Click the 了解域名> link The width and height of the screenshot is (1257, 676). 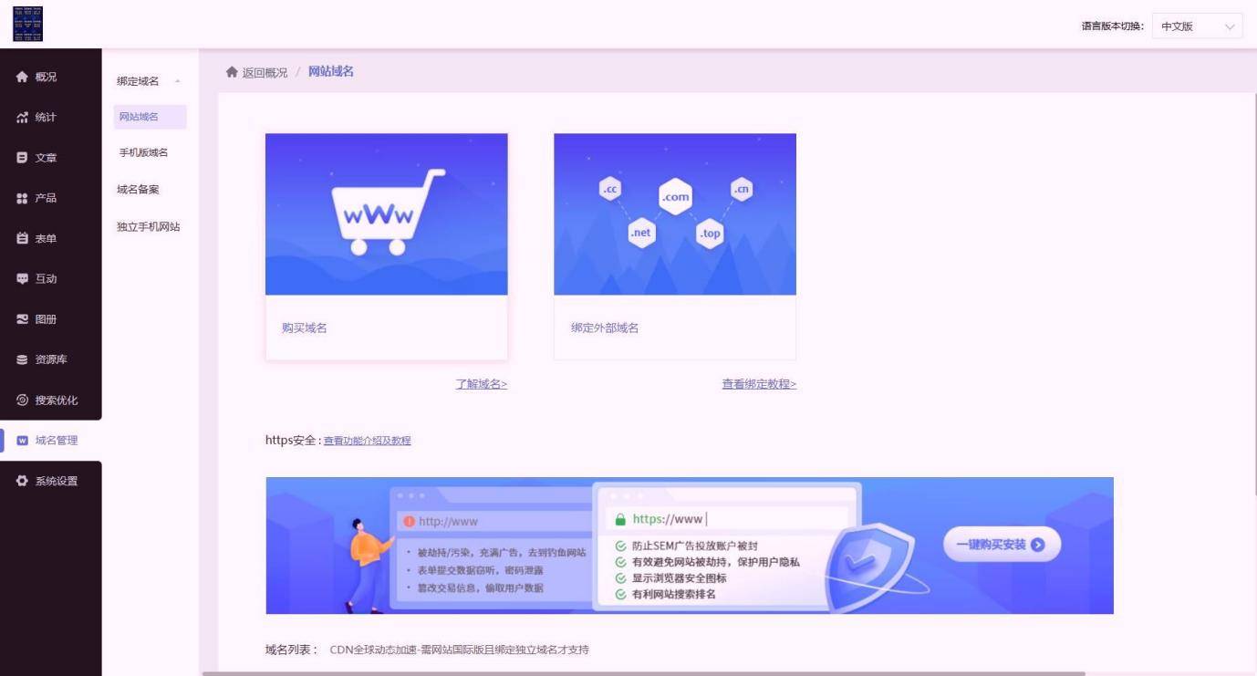pos(481,384)
